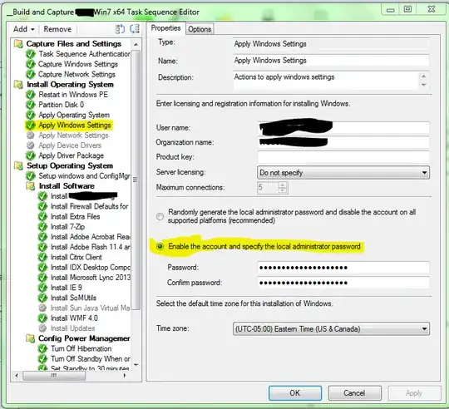Click green check beside Apply Operating System

pos(31,115)
